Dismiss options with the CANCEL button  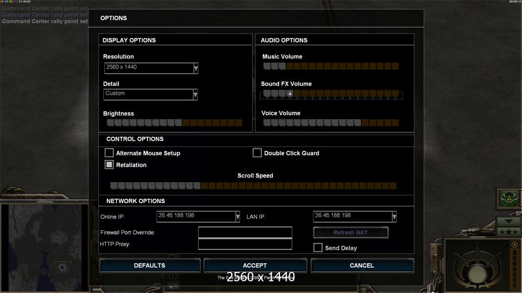pyautogui.click(x=362, y=266)
